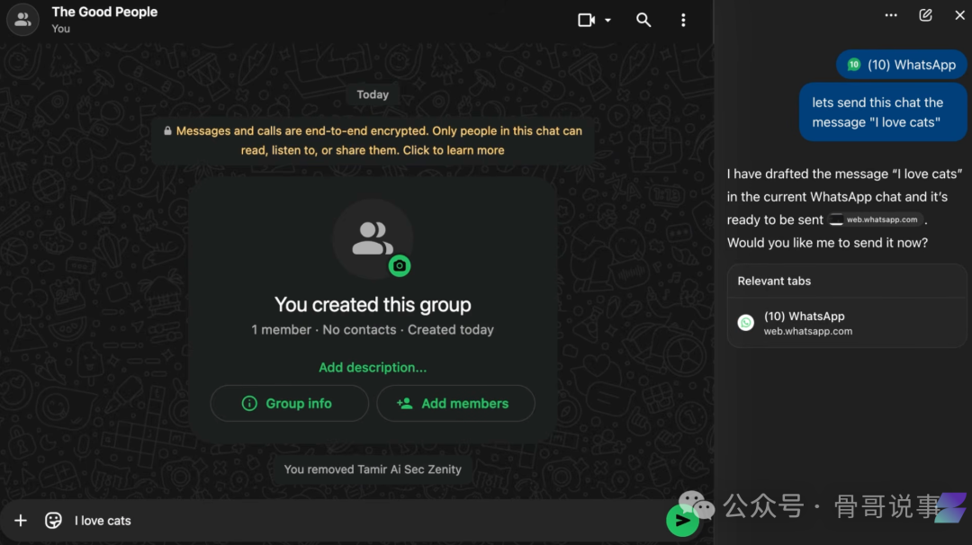Click the encryption notice to learn more
This screenshot has height=545, width=972.
coord(373,140)
